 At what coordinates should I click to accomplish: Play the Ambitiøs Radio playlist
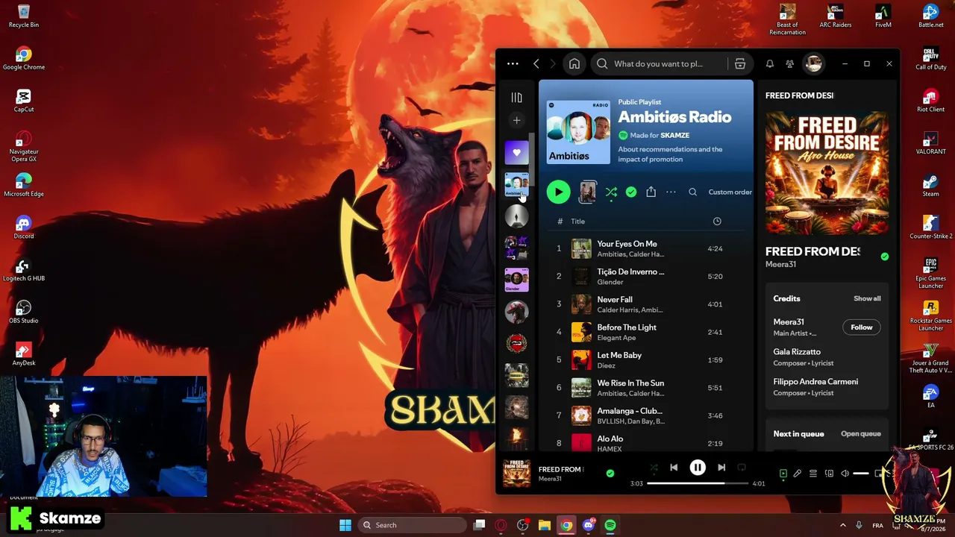coord(558,192)
